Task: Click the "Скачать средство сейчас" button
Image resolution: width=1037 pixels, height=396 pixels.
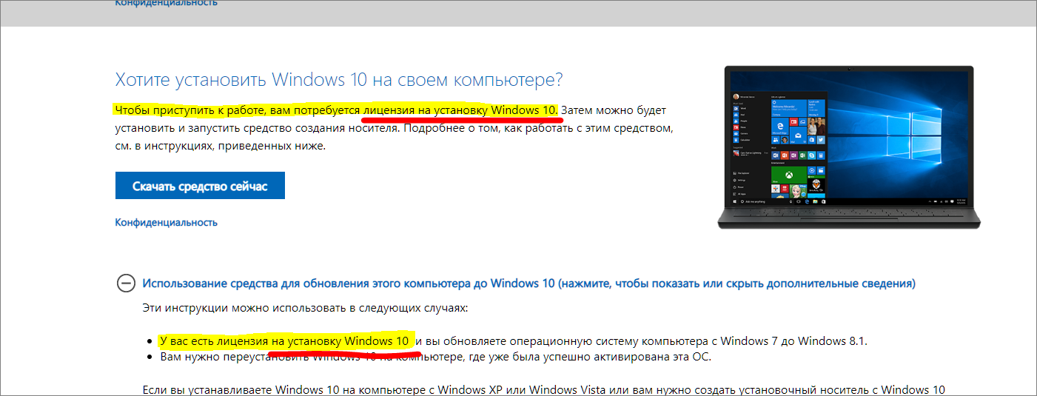Action: [x=200, y=186]
